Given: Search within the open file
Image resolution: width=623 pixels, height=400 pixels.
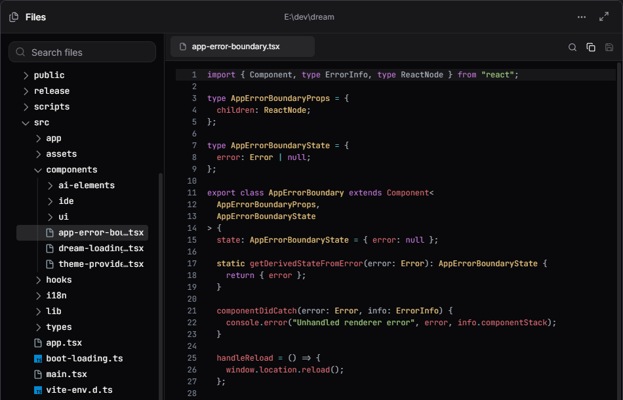Looking at the screenshot, I should click(573, 47).
